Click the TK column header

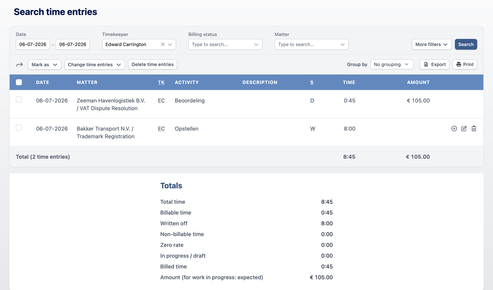point(161,82)
